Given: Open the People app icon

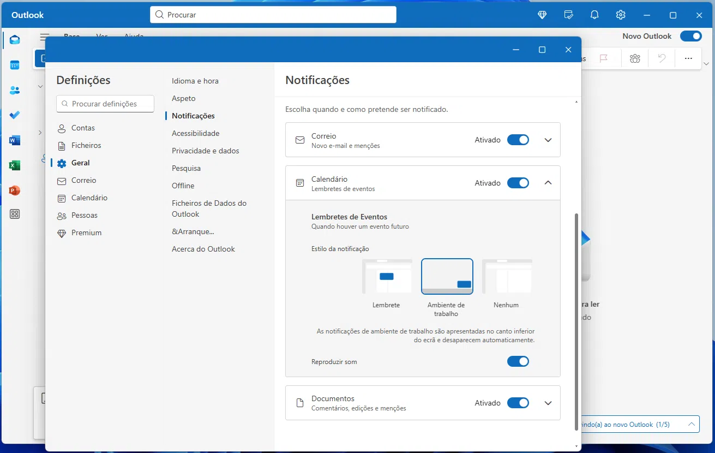Looking at the screenshot, I should point(15,90).
